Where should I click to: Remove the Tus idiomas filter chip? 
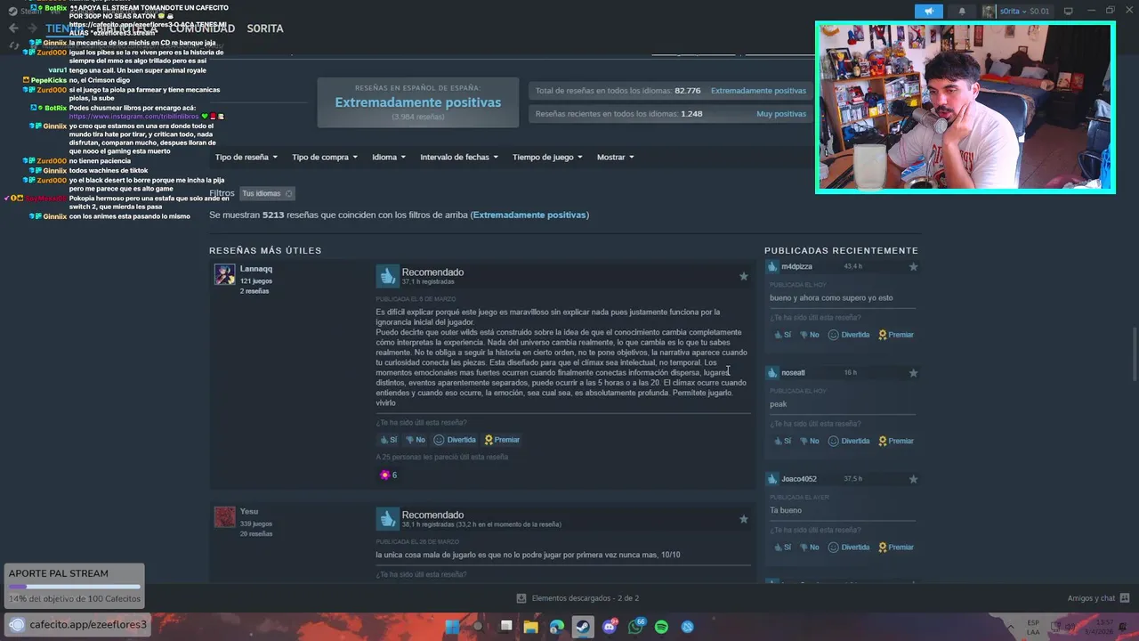[x=289, y=193]
